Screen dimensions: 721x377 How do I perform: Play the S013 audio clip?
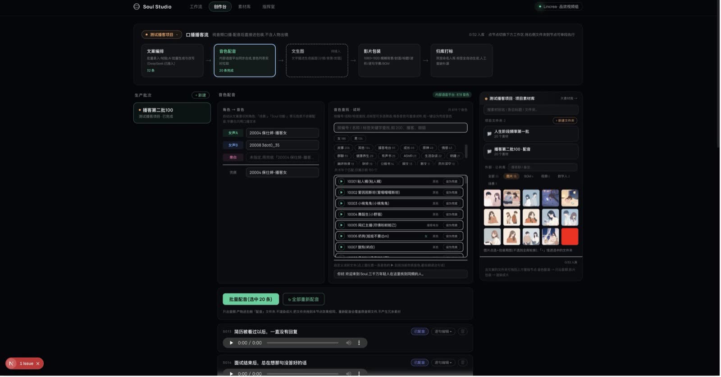(231, 343)
